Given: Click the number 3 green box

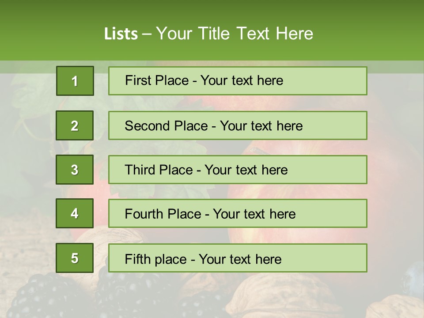Looking at the screenshot, I should click(x=75, y=170).
